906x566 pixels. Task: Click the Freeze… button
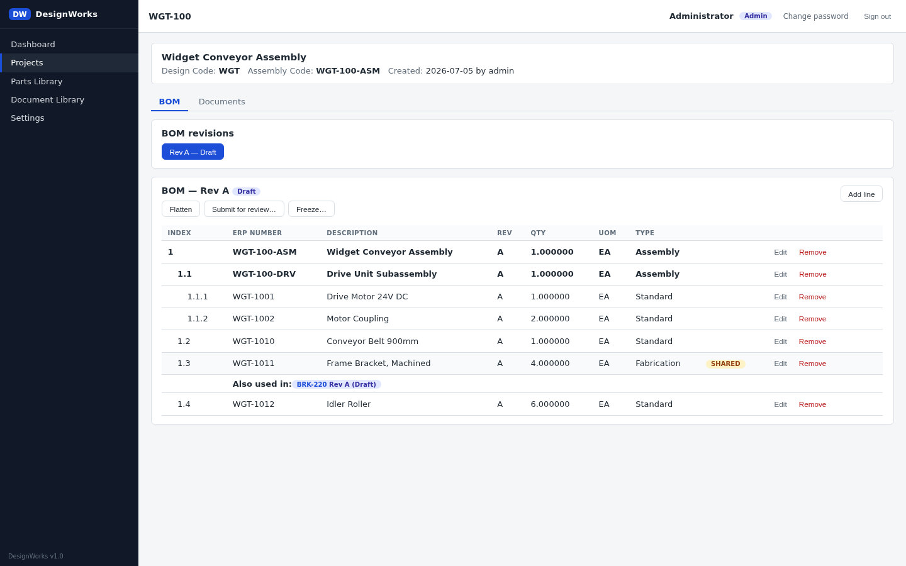311,209
